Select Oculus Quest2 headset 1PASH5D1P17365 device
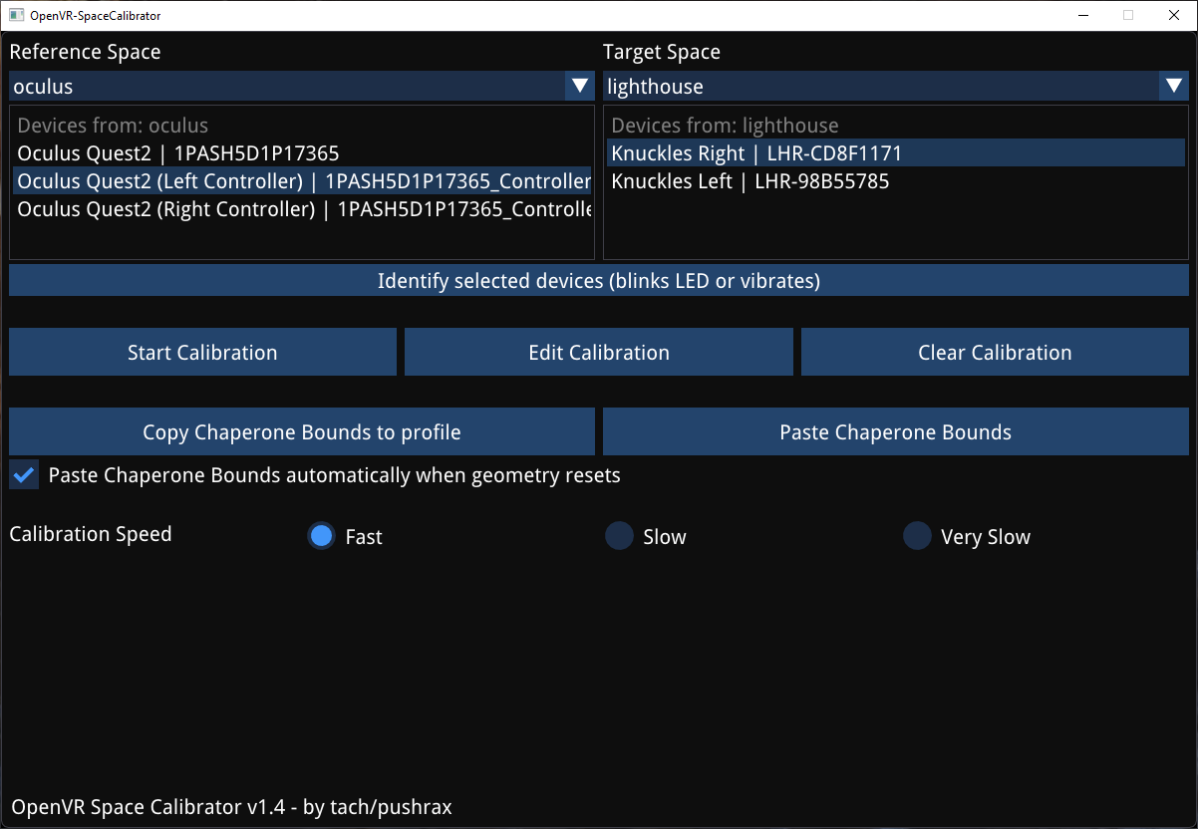This screenshot has height=829, width=1198. (x=302, y=153)
